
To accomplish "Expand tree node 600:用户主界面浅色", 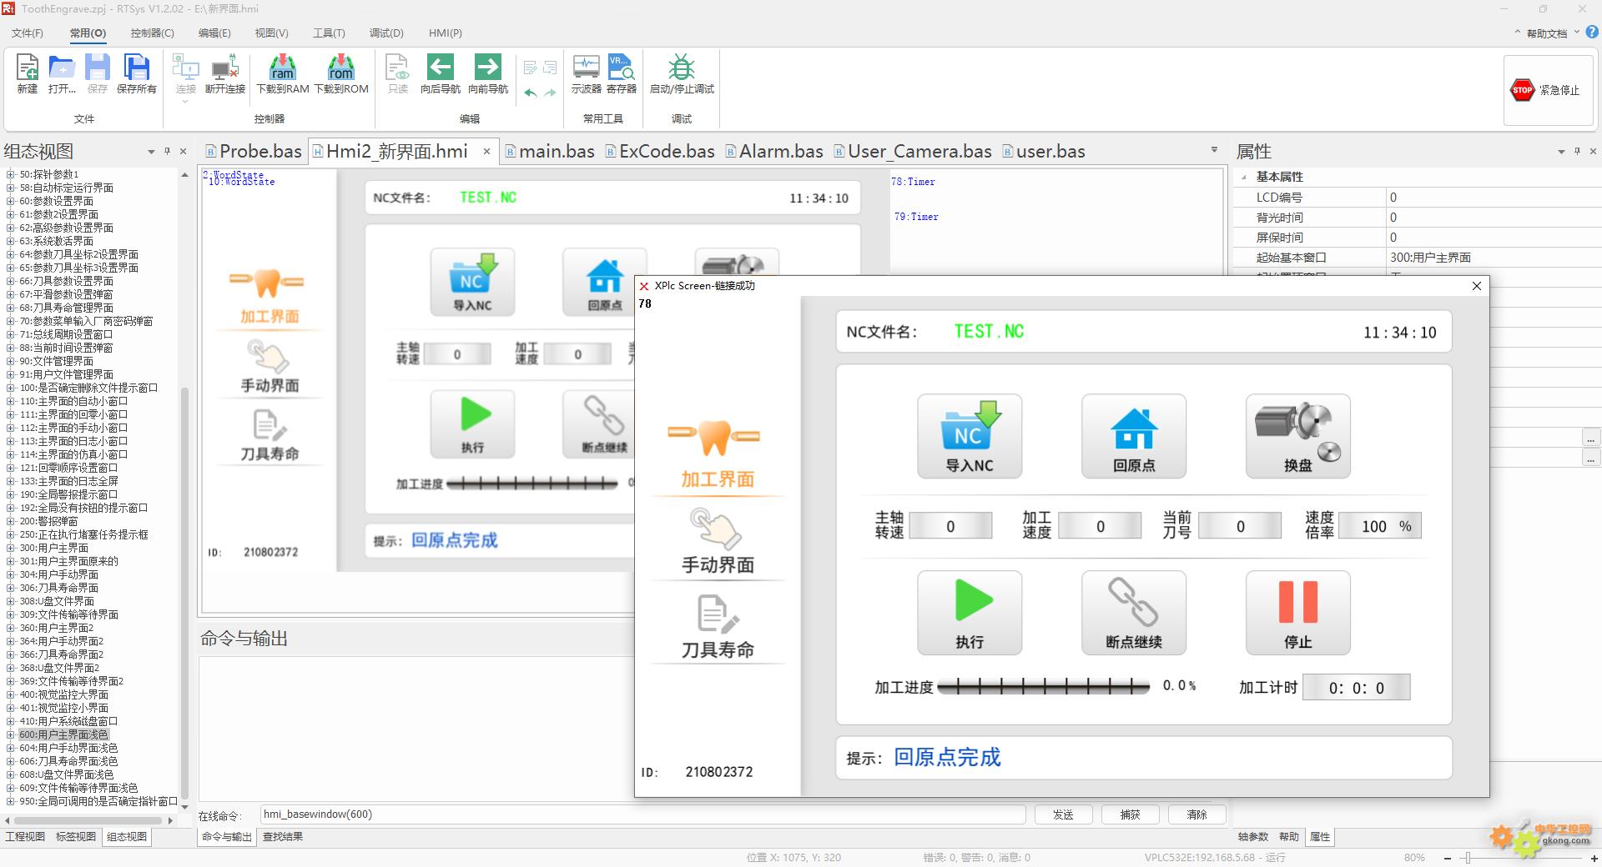I will tap(11, 734).
